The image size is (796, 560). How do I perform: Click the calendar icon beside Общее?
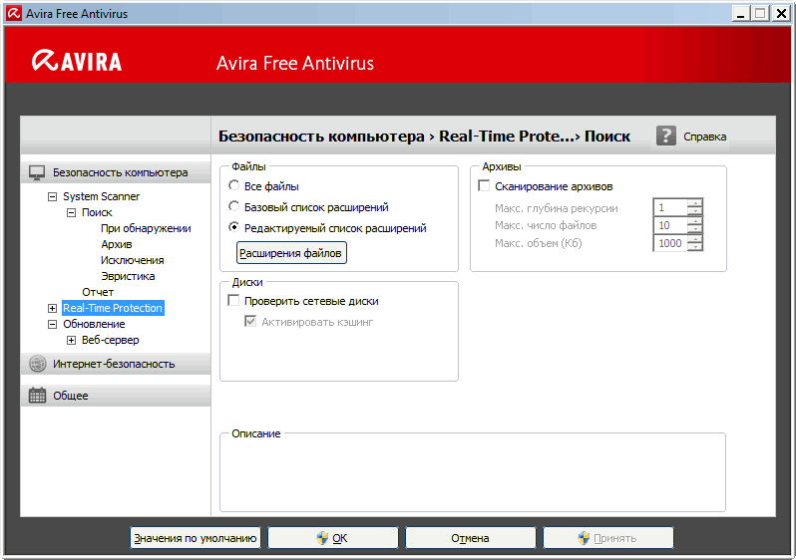pos(37,396)
